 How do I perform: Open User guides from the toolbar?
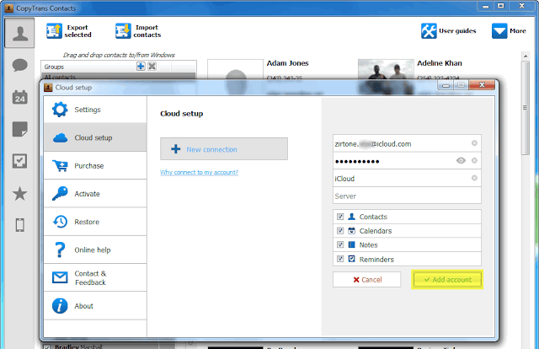[x=449, y=31]
